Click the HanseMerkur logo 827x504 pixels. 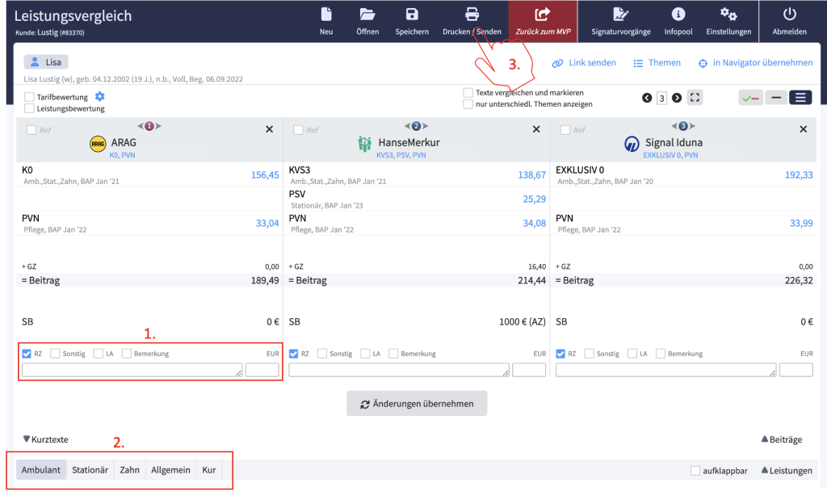[x=364, y=144]
